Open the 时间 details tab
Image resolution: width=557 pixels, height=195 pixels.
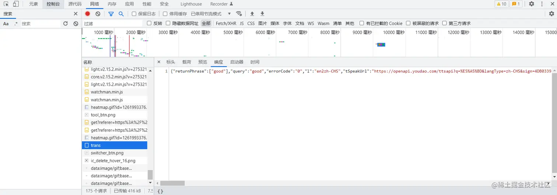tap(255, 62)
